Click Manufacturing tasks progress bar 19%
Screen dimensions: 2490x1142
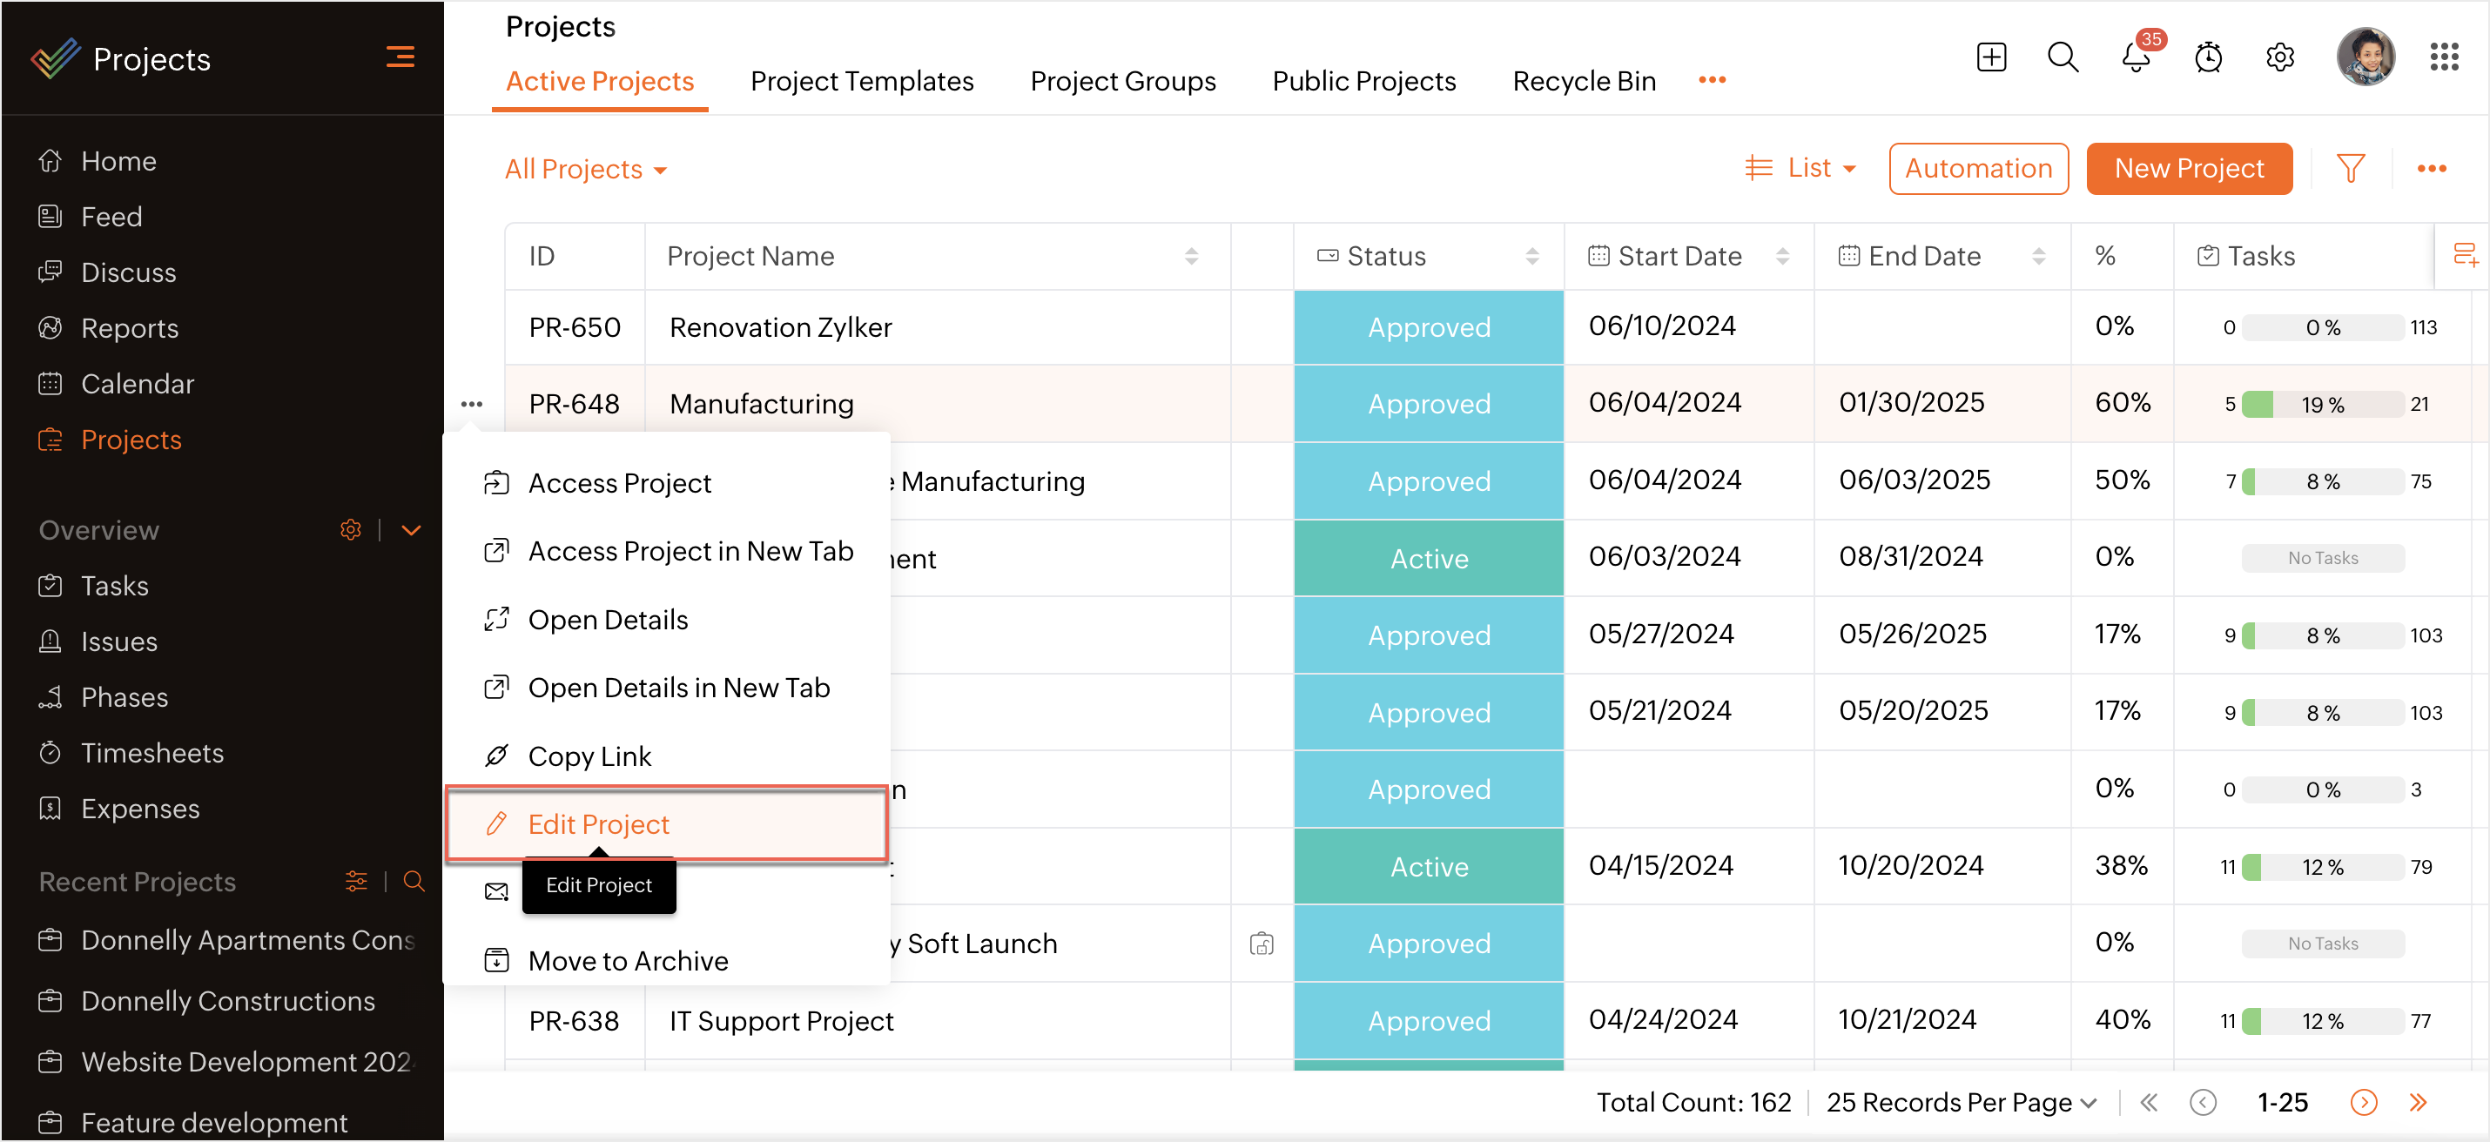(2322, 404)
